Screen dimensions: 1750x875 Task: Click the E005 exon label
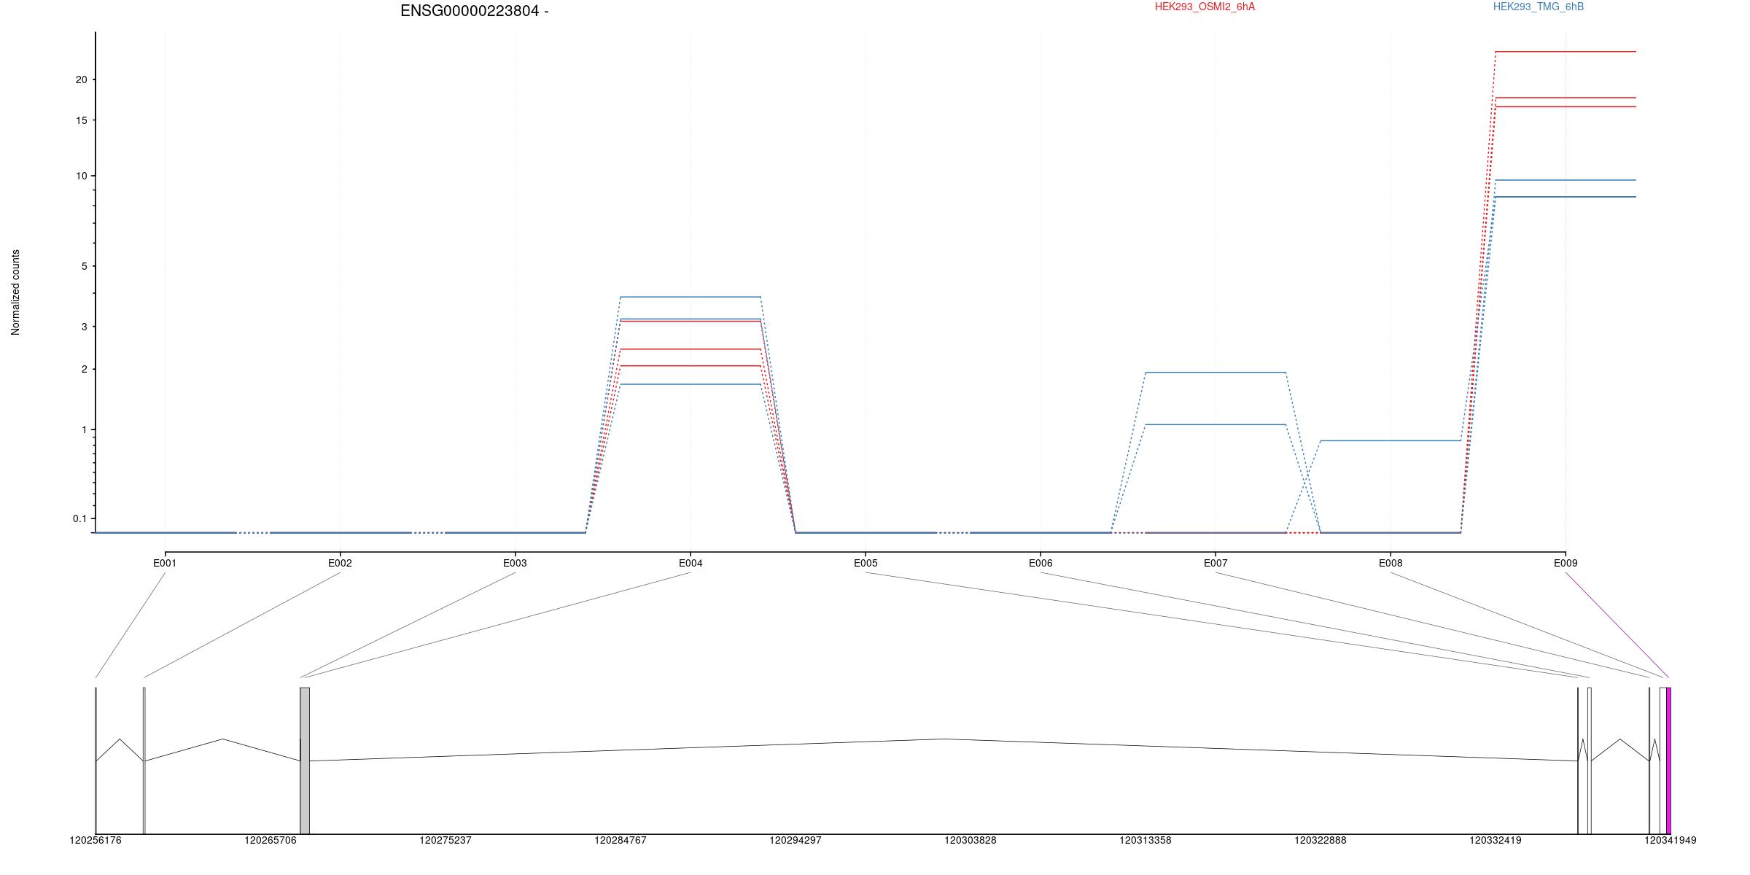point(866,563)
